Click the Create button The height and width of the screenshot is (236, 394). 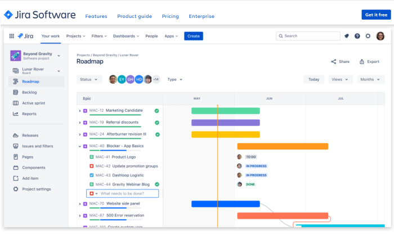point(194,36)
